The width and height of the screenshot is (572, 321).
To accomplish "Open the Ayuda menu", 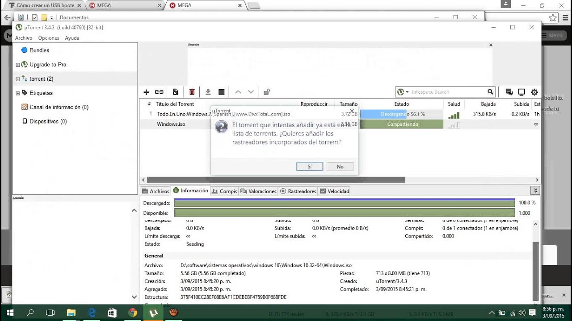I will [72, 38].
